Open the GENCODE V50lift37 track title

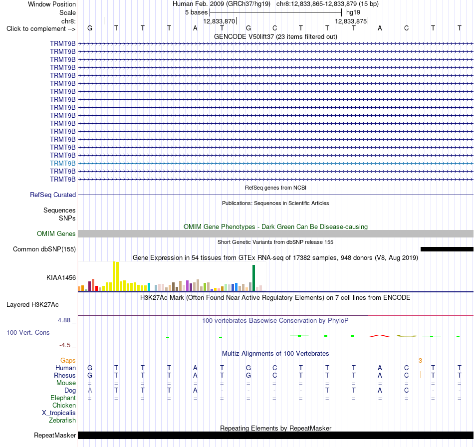click(x=275, y=36)
